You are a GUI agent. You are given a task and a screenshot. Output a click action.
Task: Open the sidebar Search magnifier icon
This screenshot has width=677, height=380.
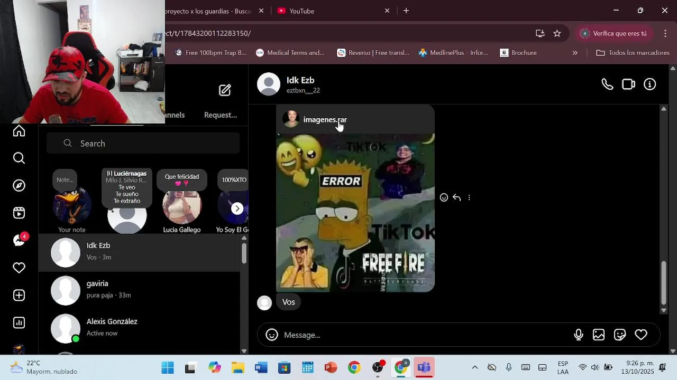(19, 158)
